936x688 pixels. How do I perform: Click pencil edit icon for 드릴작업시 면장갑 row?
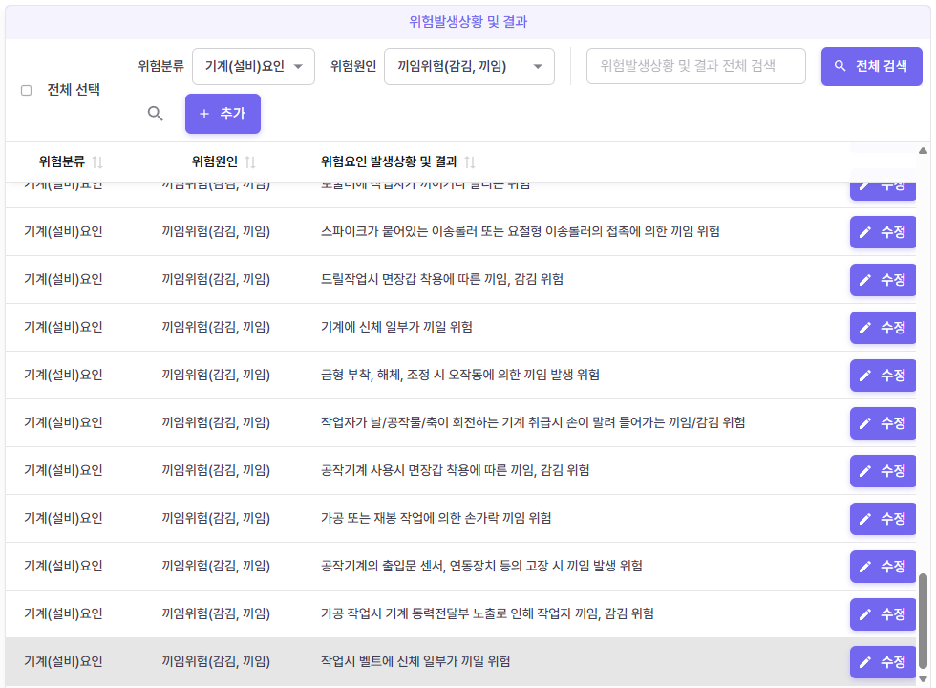(865, 280)
